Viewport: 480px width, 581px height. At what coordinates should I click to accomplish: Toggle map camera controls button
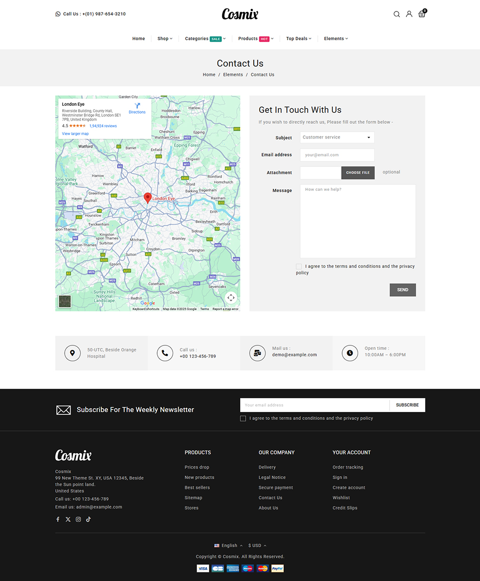[231, 298]
